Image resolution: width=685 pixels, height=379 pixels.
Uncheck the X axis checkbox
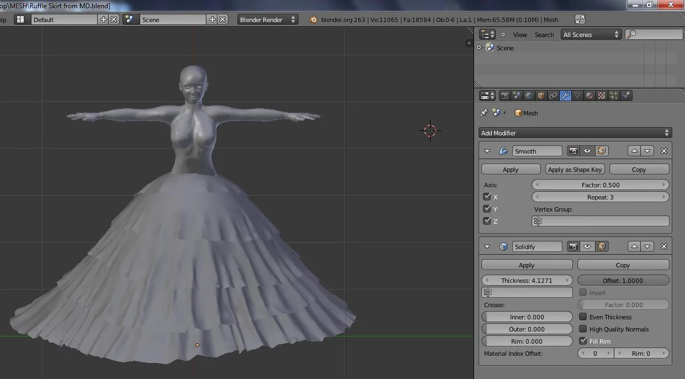point(487,197)
